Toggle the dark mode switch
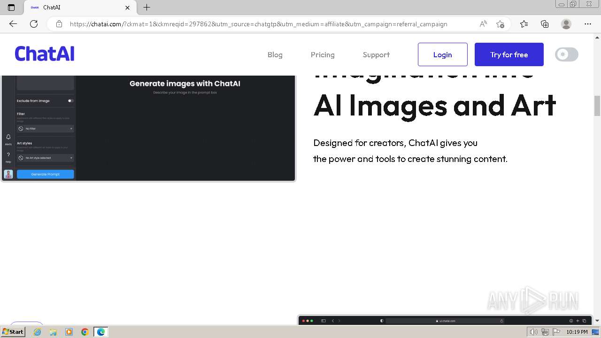The width and height of the screenshot is (601, 338). click(x=567, y=54)
